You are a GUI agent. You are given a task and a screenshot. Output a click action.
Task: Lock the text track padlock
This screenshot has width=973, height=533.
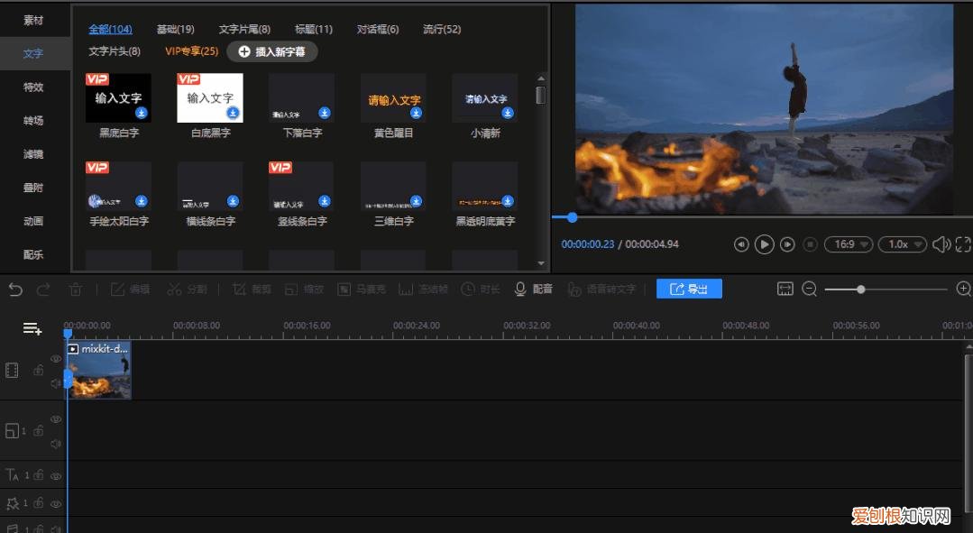coord(38,475)
